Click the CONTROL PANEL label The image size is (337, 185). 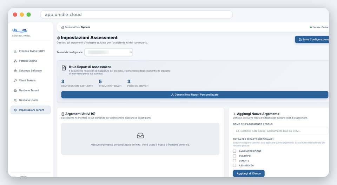pyautogui.click(x=21, y=36)
